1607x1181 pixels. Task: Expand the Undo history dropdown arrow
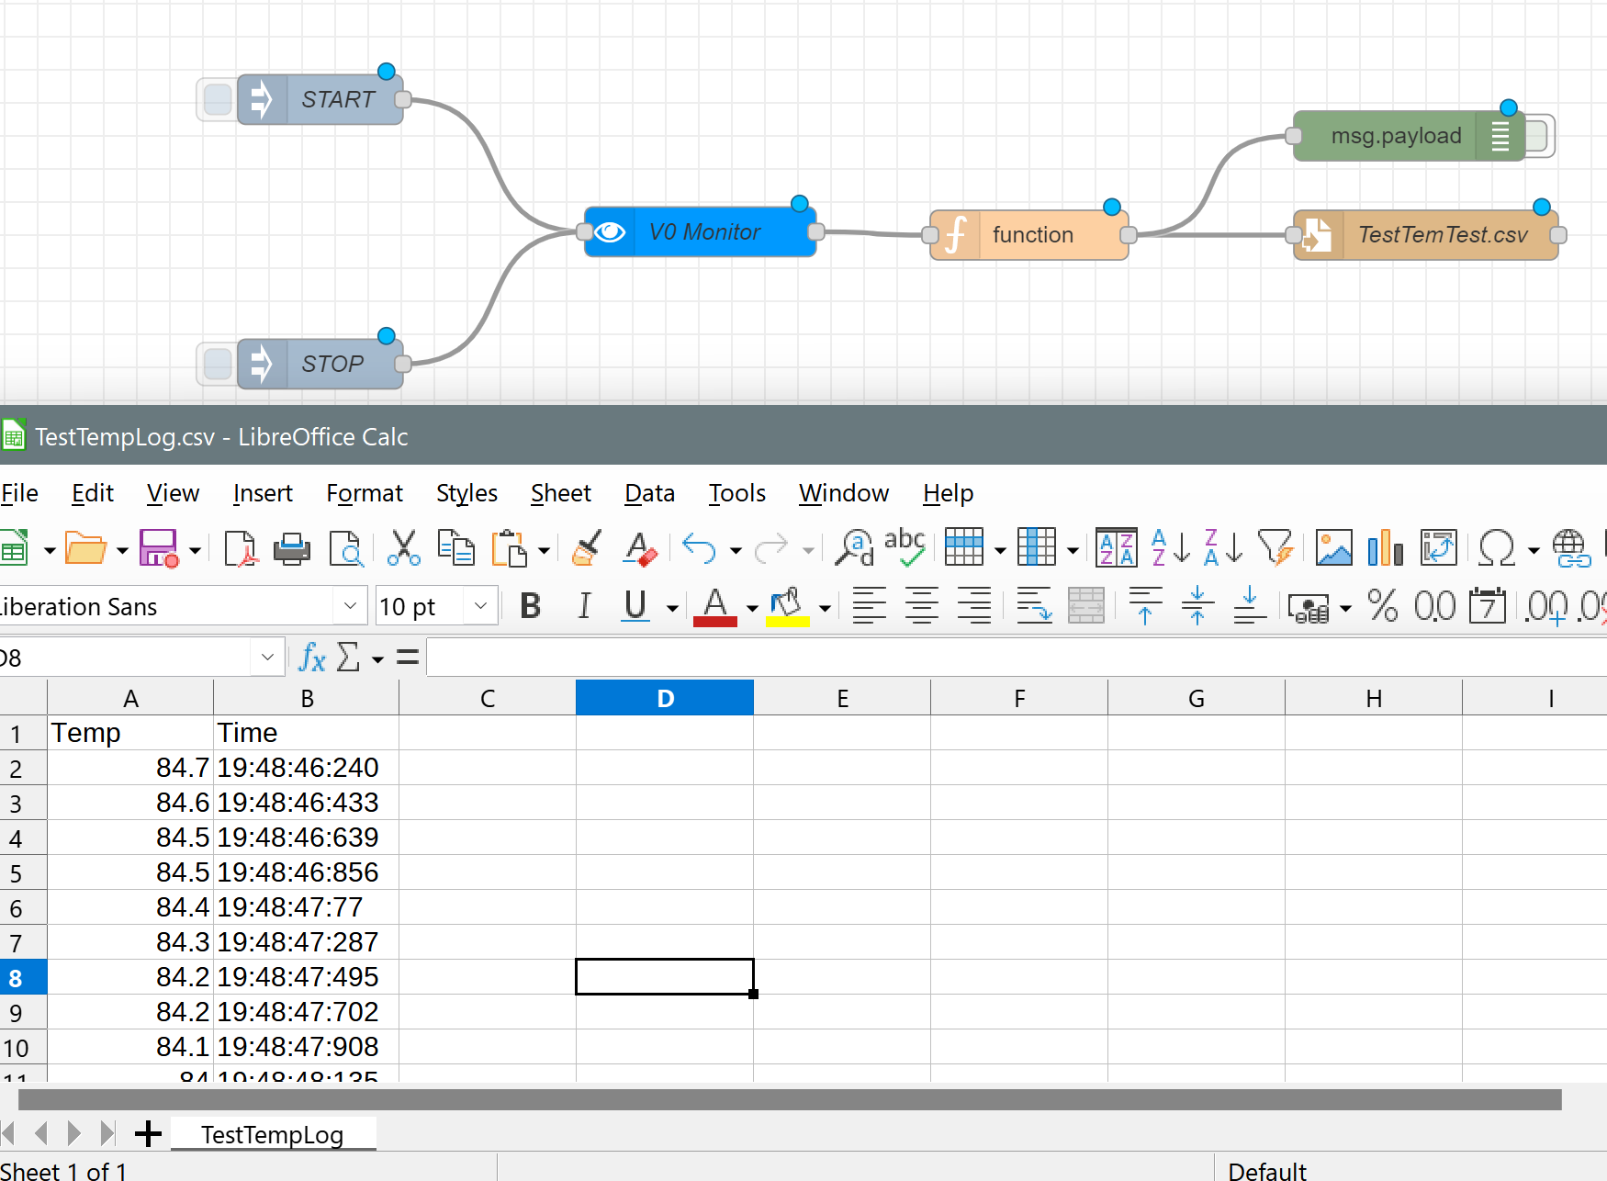coord(736,551)
